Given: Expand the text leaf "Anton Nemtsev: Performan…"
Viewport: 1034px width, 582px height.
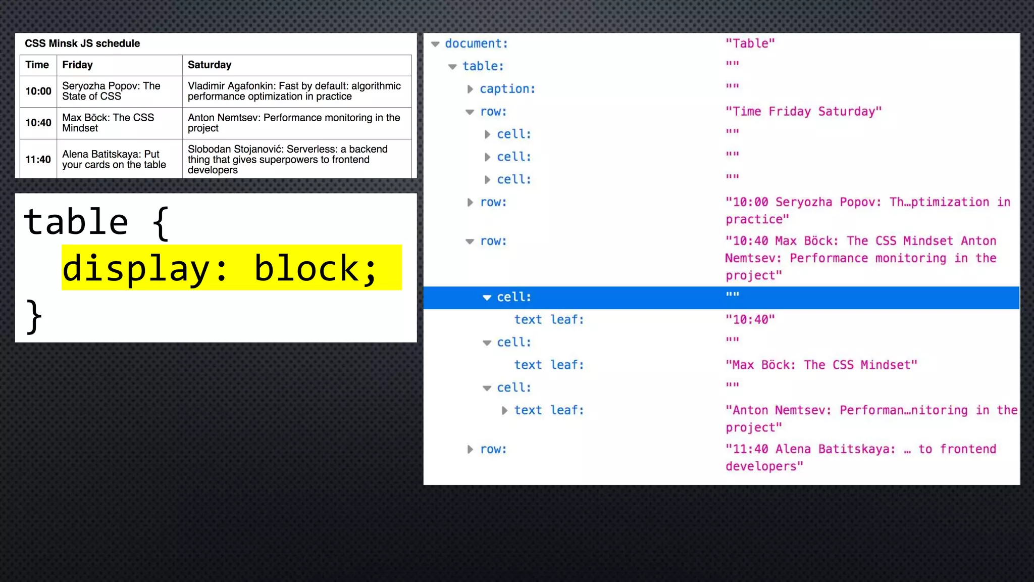Looking at the screenshot, I should [504, 410].
